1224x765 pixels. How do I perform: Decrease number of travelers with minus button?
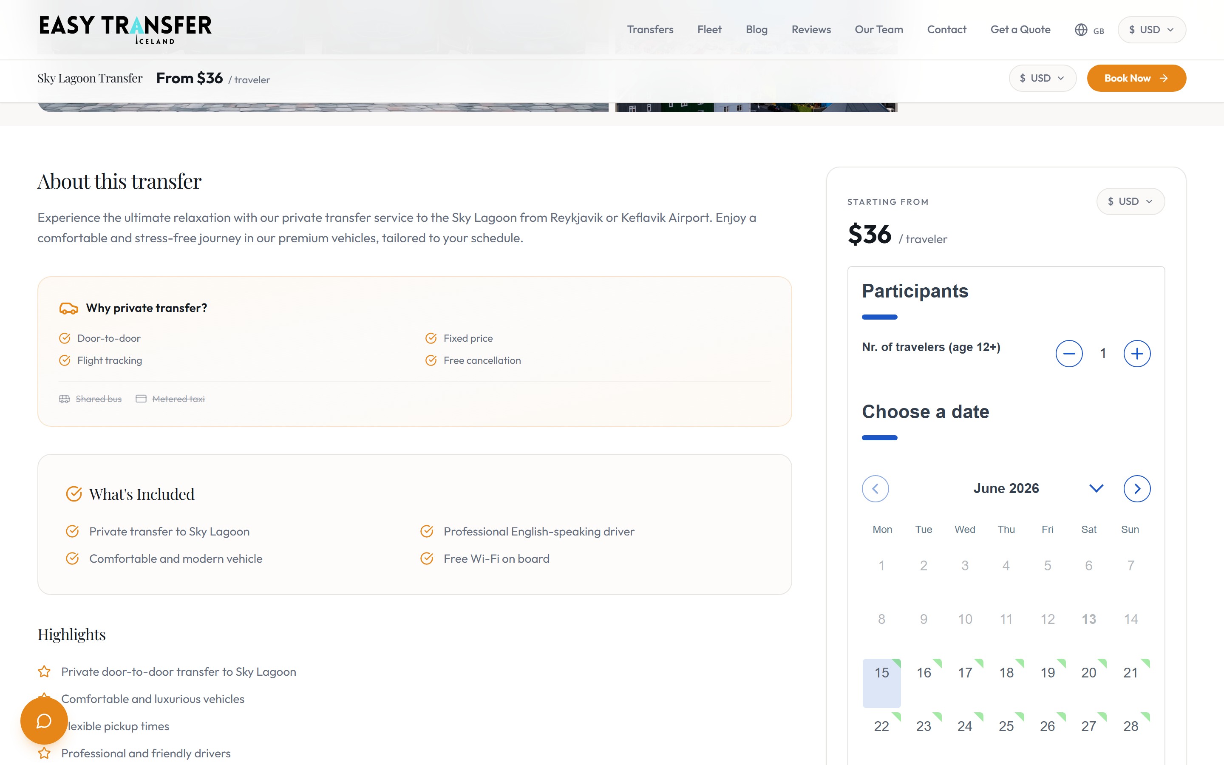(x=1069, y=353)
